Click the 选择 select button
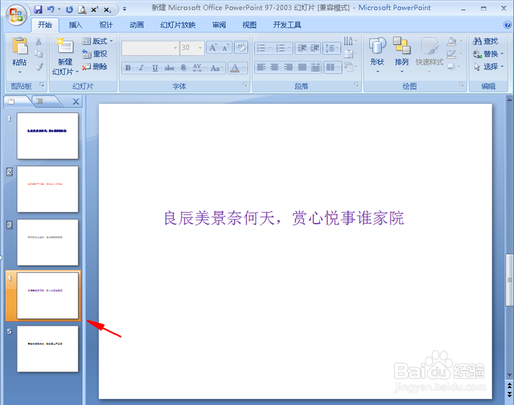 488,66
